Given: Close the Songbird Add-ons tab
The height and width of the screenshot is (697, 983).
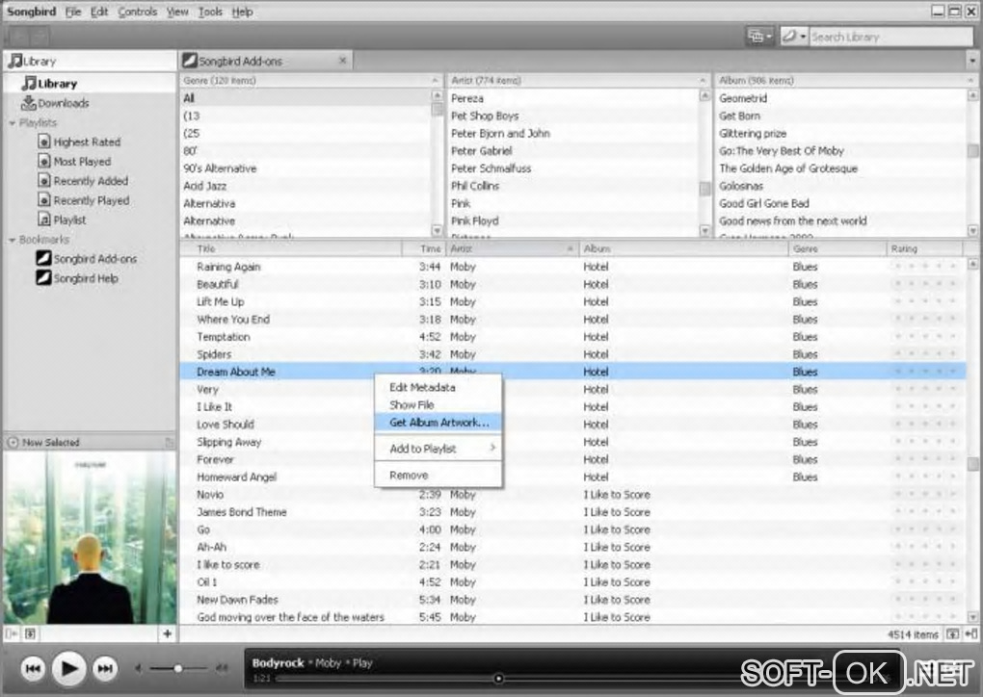Looking at the screenshot, I should pyautogui.click(x=342, y=61).
